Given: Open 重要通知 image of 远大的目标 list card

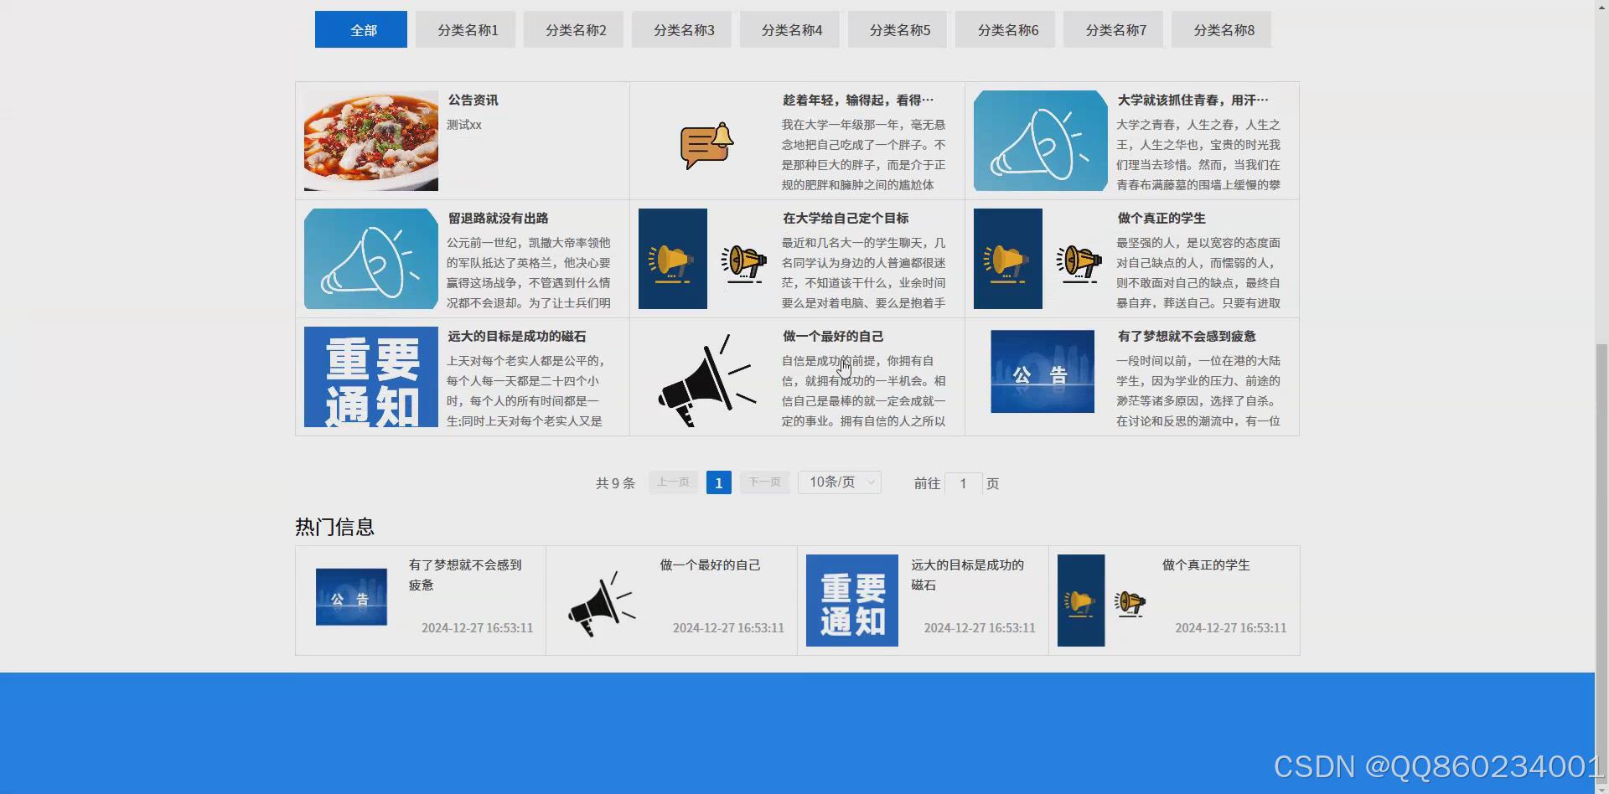Looking at the screenshot, I should click(x=371, y=377).
